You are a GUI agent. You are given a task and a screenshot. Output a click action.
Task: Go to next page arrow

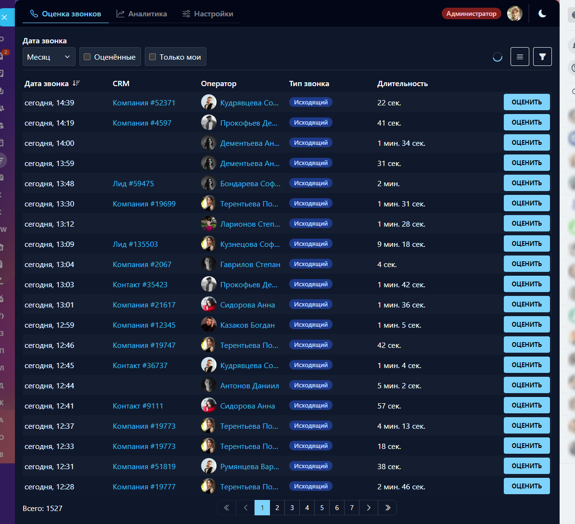[369, 508]
